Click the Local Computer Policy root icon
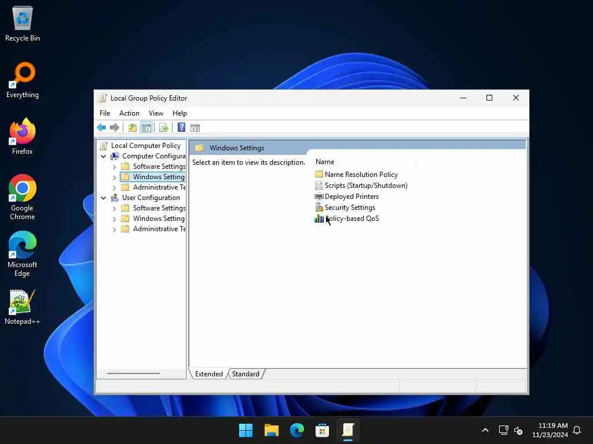 click(103, 146)
